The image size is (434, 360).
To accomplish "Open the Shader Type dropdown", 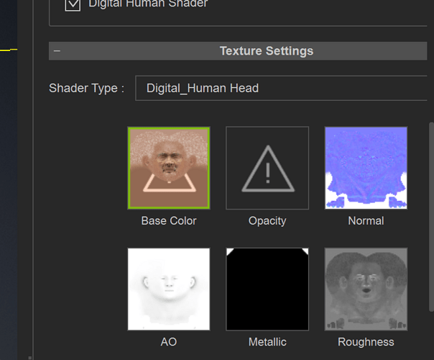I will click(281, 88).
